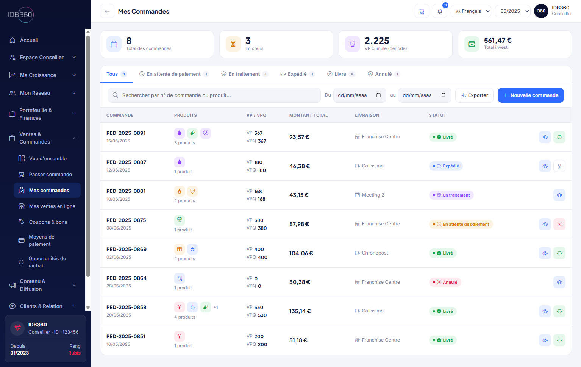View details of order PED-2025-0869

point(545,253)
